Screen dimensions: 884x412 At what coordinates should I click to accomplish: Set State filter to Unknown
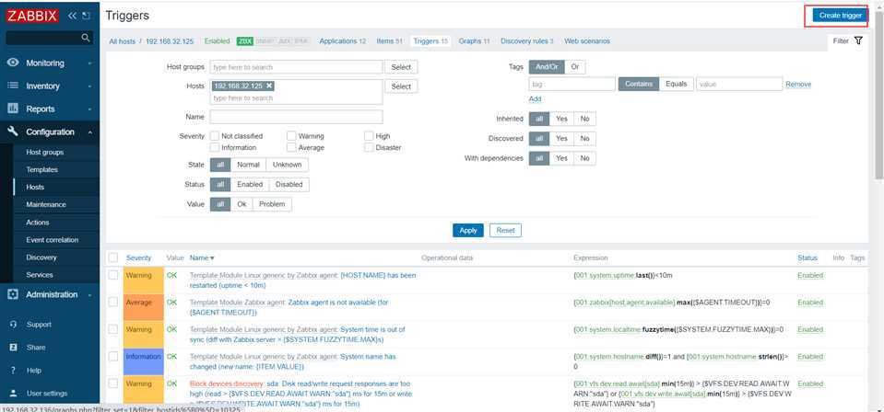pos(287,165)
